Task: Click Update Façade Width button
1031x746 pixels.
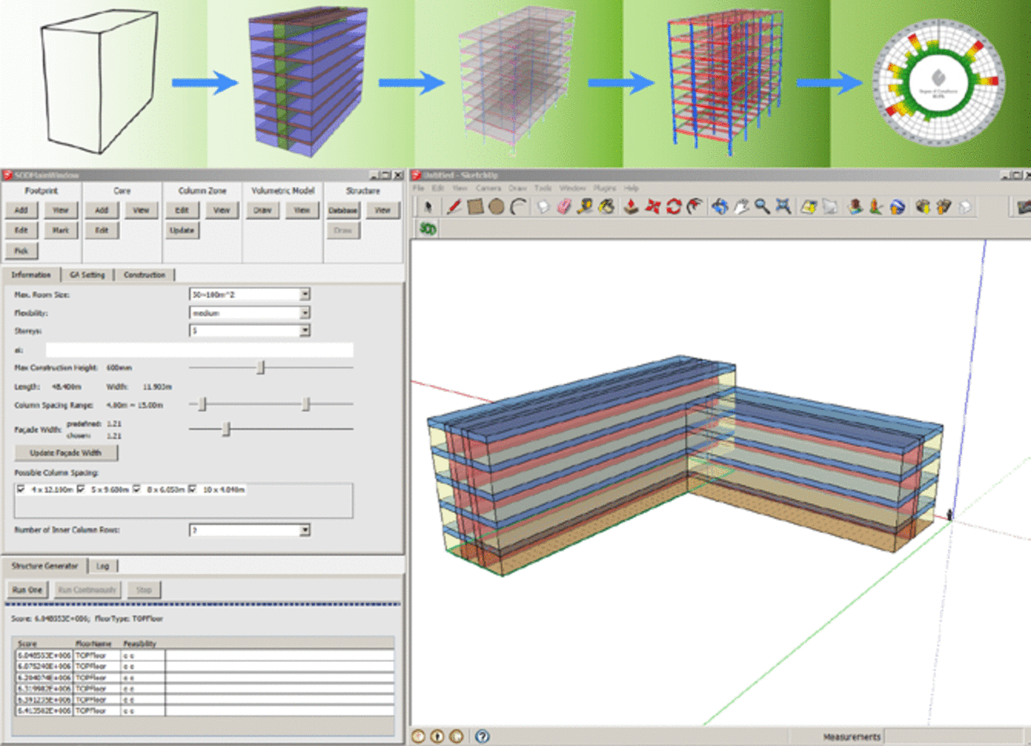Action: [x=67, y=453]
